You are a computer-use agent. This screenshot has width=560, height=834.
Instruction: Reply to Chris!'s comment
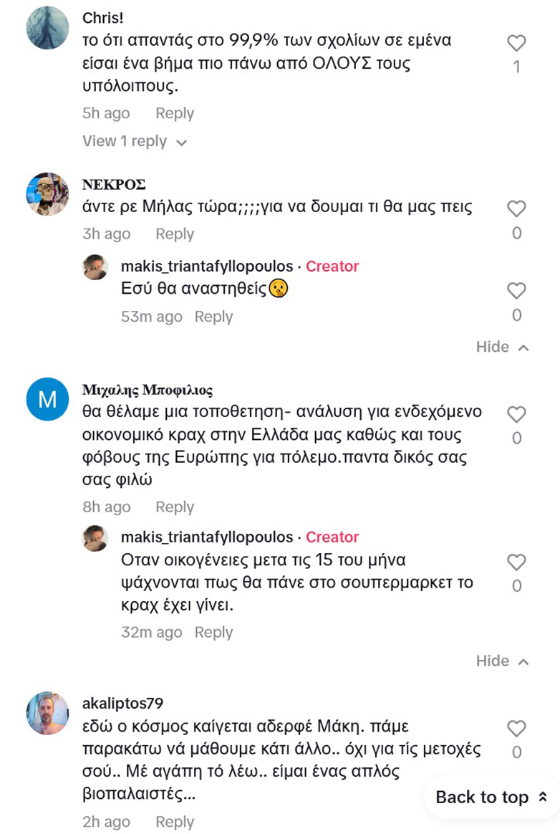tap(175, 113)
